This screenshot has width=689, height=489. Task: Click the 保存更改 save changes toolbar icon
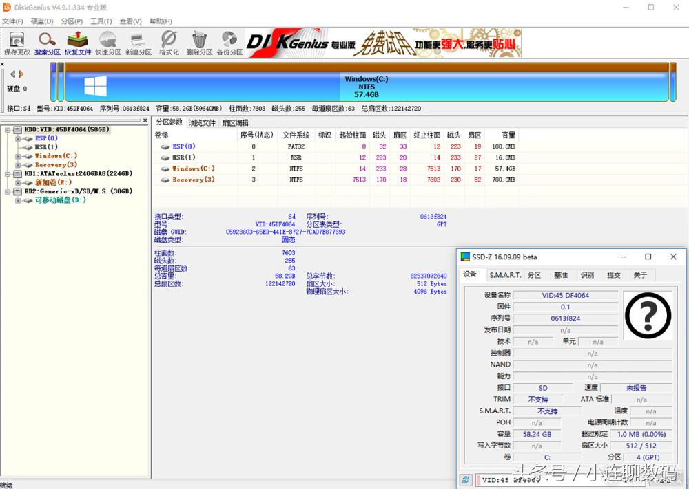pos(17,43)
